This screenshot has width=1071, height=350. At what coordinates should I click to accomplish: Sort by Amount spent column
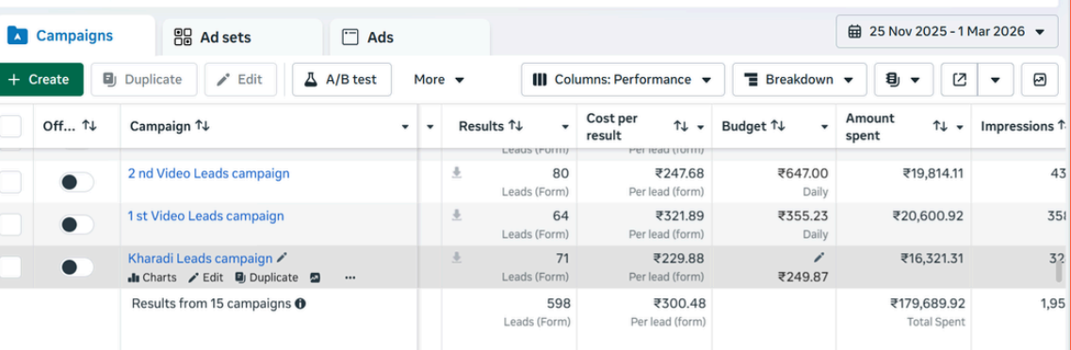pos(941,126)
